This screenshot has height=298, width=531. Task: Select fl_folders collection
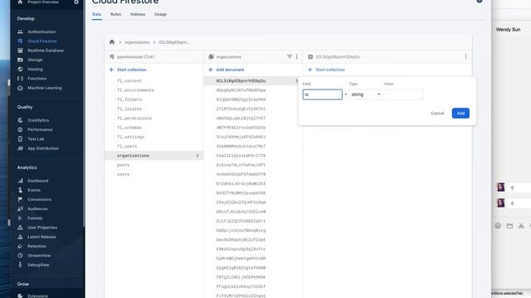click(129, 99)
